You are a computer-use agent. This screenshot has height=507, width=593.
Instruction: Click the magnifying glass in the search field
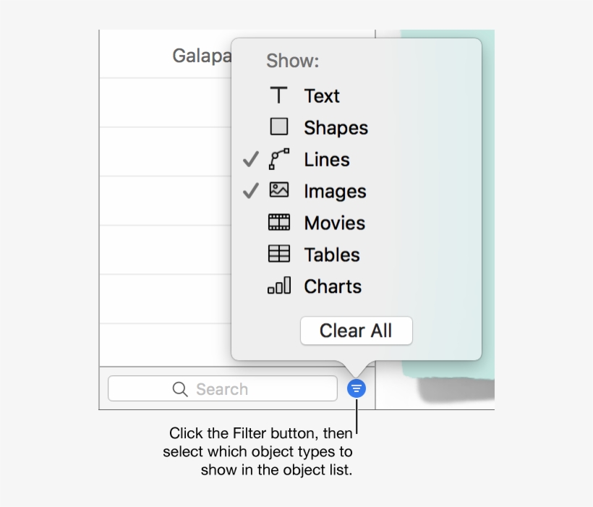(x=179, y=388)
